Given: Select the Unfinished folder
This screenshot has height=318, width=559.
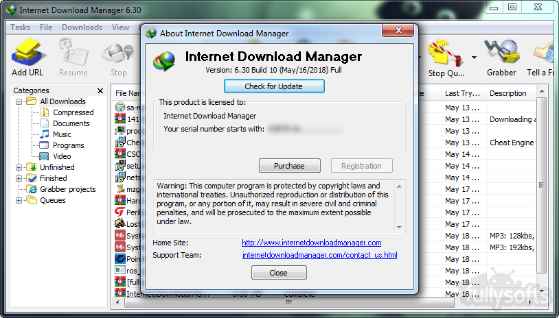Looking at the screenshot, I should [x=57, y=167].
